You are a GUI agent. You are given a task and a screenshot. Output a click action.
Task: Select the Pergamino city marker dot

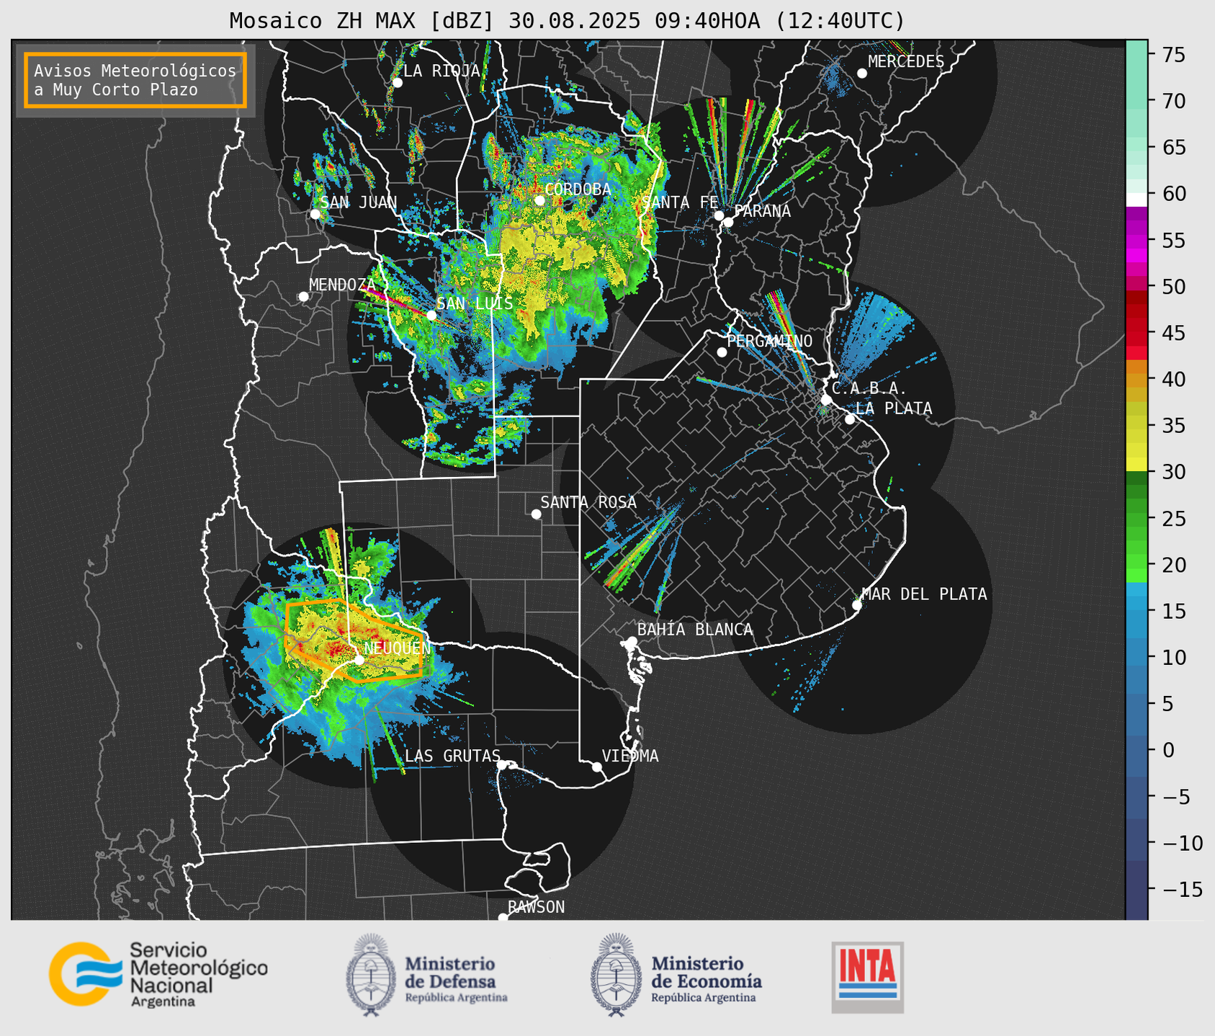722,352
